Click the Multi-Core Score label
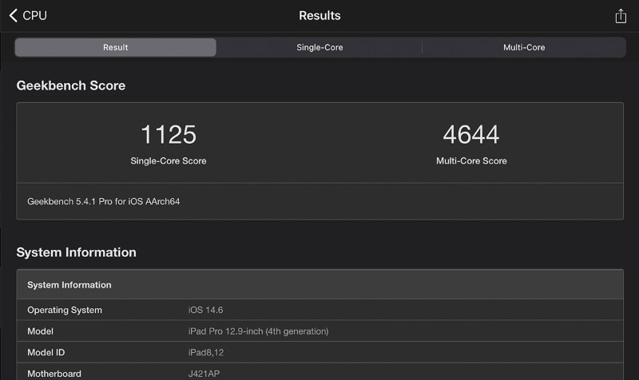 click(x=471, y=161)
